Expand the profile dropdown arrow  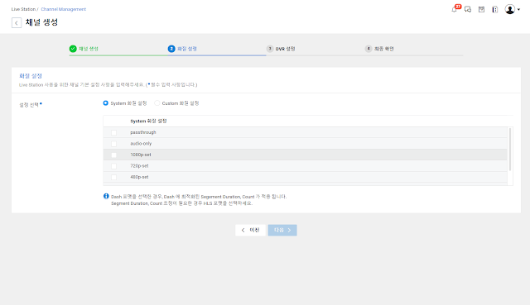click(518, 9)
